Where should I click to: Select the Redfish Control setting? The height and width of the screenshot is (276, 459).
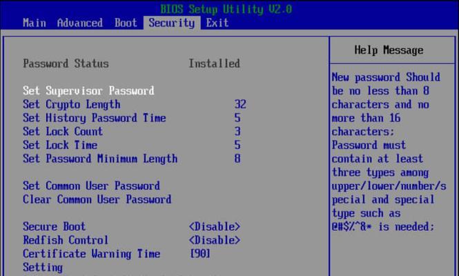(x=66, y=240)
